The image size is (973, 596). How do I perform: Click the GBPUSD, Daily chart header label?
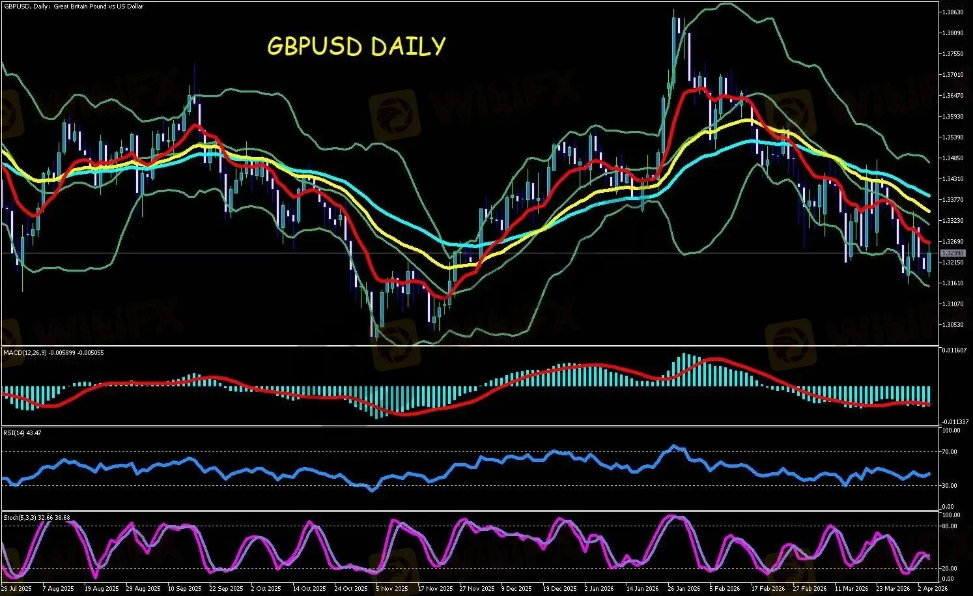73,7
